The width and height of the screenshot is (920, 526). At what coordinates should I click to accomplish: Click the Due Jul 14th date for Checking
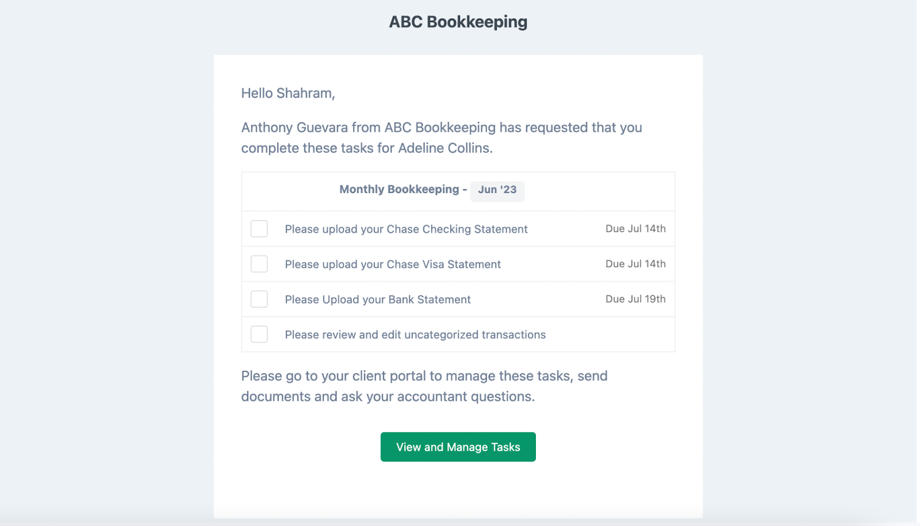[x=635, y=229]
